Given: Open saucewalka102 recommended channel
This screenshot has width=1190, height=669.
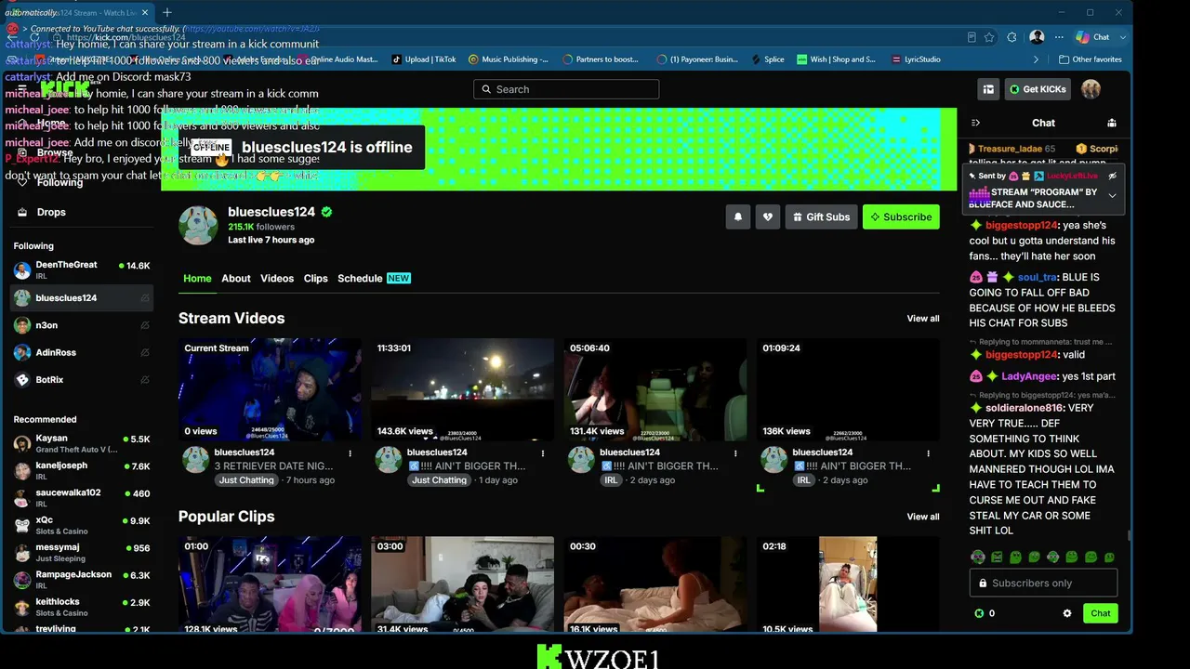Looking at the screenshot, I should click(x=82, y=498).
